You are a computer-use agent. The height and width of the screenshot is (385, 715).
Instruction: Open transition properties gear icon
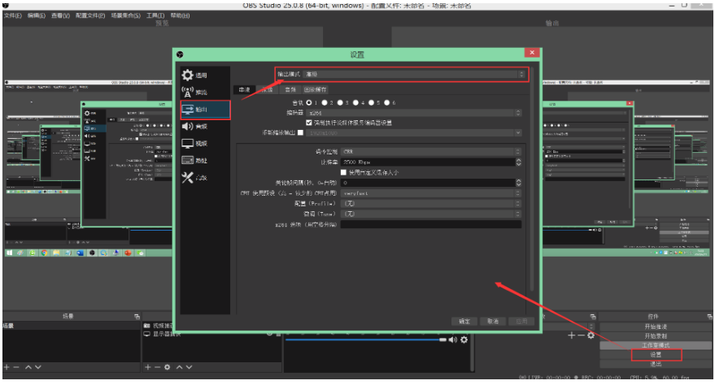point(591,335)
